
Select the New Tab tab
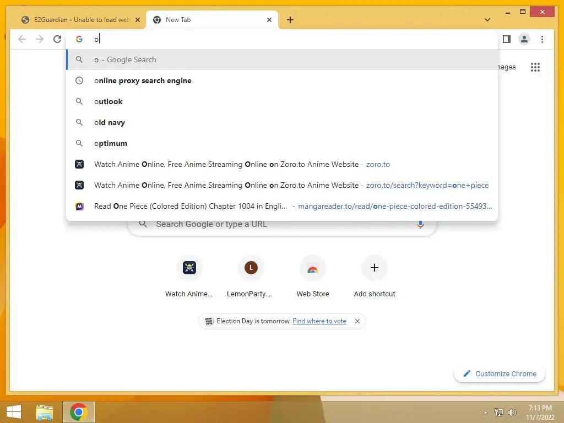212,20
